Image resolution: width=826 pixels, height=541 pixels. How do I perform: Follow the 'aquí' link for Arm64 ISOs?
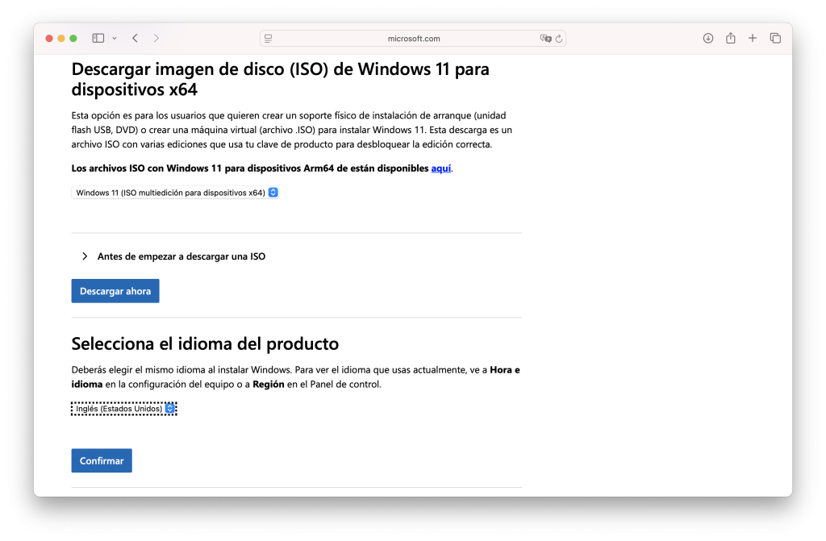coord(440,169)
